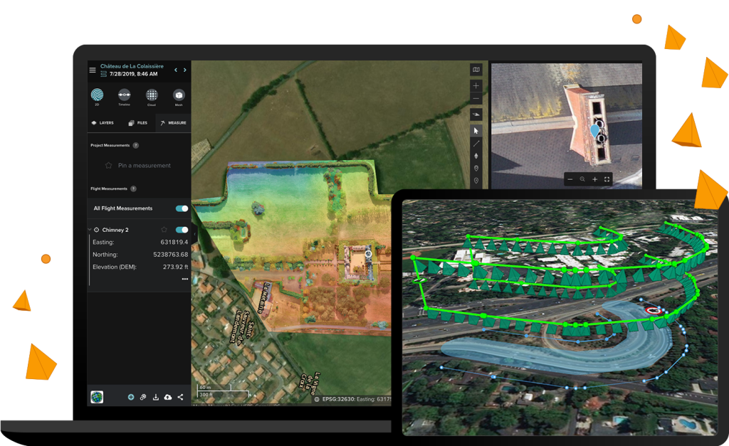
Task: Open the hamburger menu
Action: [93, 70]
